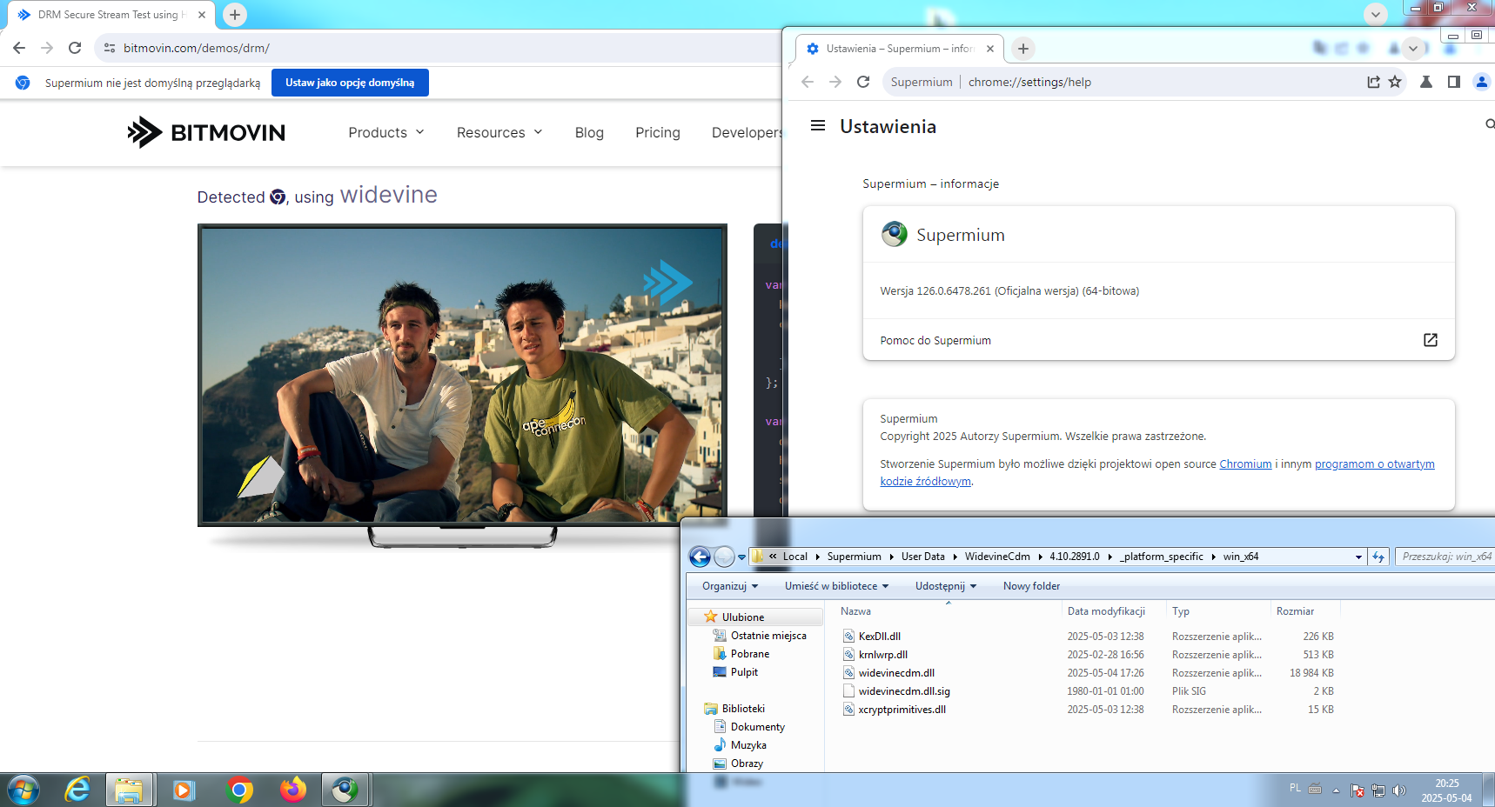Select Pobrane in the Ulubione tree
This screenshot has height=807, width=1495.
point(749,654)
